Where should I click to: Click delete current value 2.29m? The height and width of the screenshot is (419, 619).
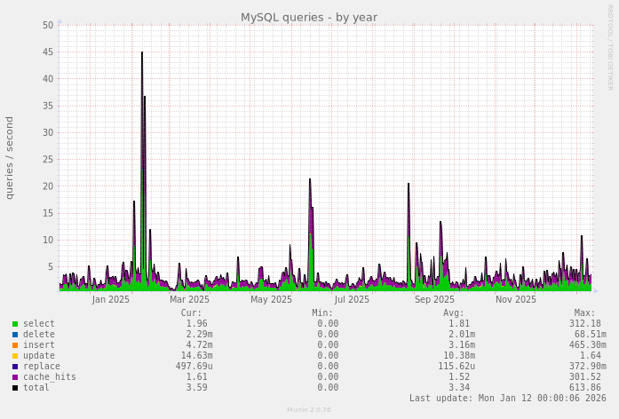point(199,334)
